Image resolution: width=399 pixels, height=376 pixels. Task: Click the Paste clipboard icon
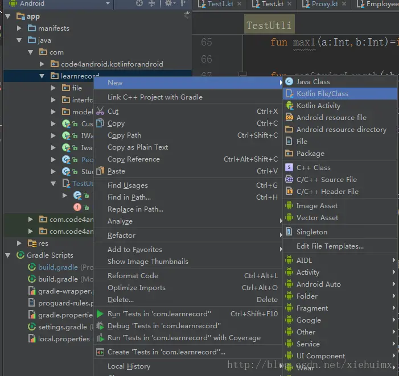point(100,171)
